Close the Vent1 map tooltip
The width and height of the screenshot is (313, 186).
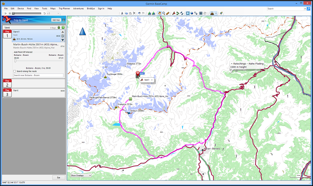coord(152,80)
